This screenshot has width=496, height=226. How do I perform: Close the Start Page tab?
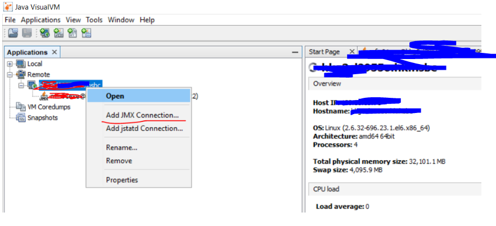tap(351, 52)
